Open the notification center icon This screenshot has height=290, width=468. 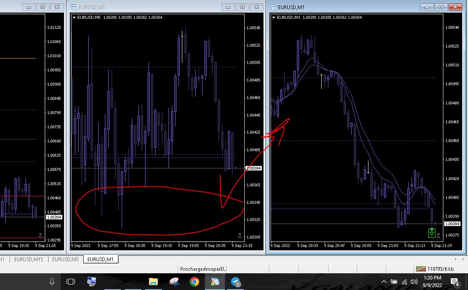click(x=455, y=282)
